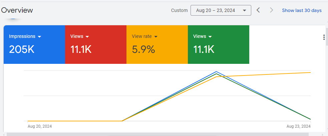Open the Aug 20 – 23, 2024 date picker

tap(216, 10)
